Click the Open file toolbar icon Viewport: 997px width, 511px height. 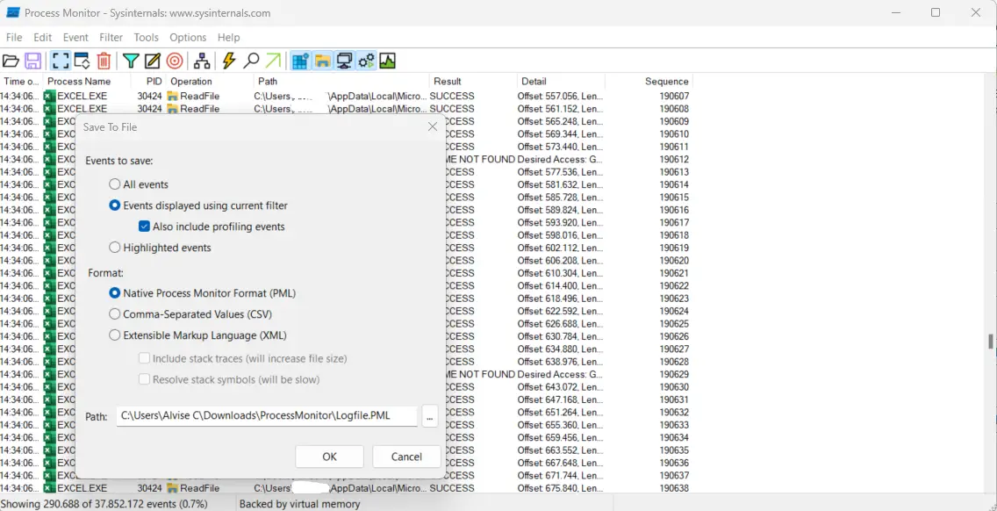pyautogui.click(x=11, y=61)
